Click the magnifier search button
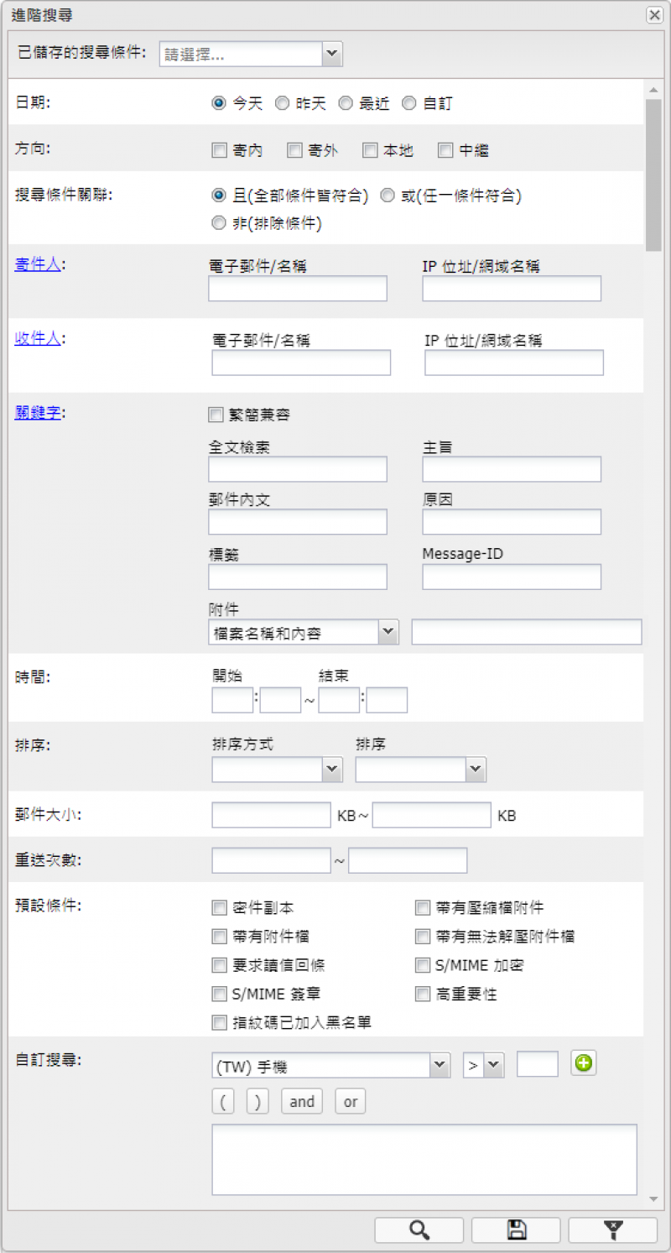This screenshot has height=1253, width=671. 419,1230
